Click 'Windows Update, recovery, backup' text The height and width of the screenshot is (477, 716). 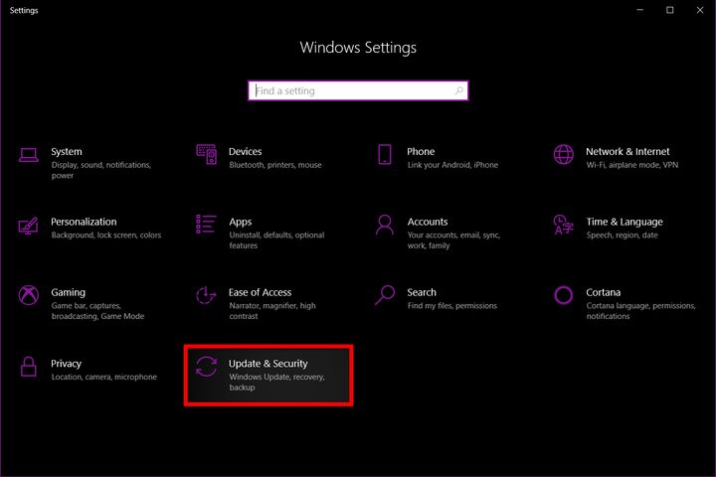pyautogui.click(x=276, y=382)
